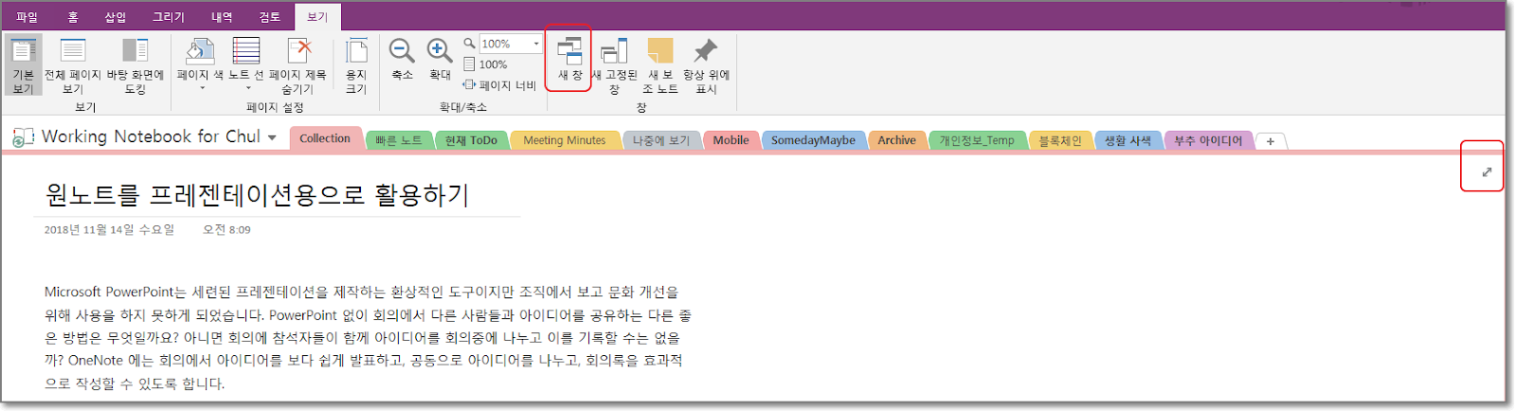Switch to 전체 페이지 보기 full page view

[x=73, y=64]
